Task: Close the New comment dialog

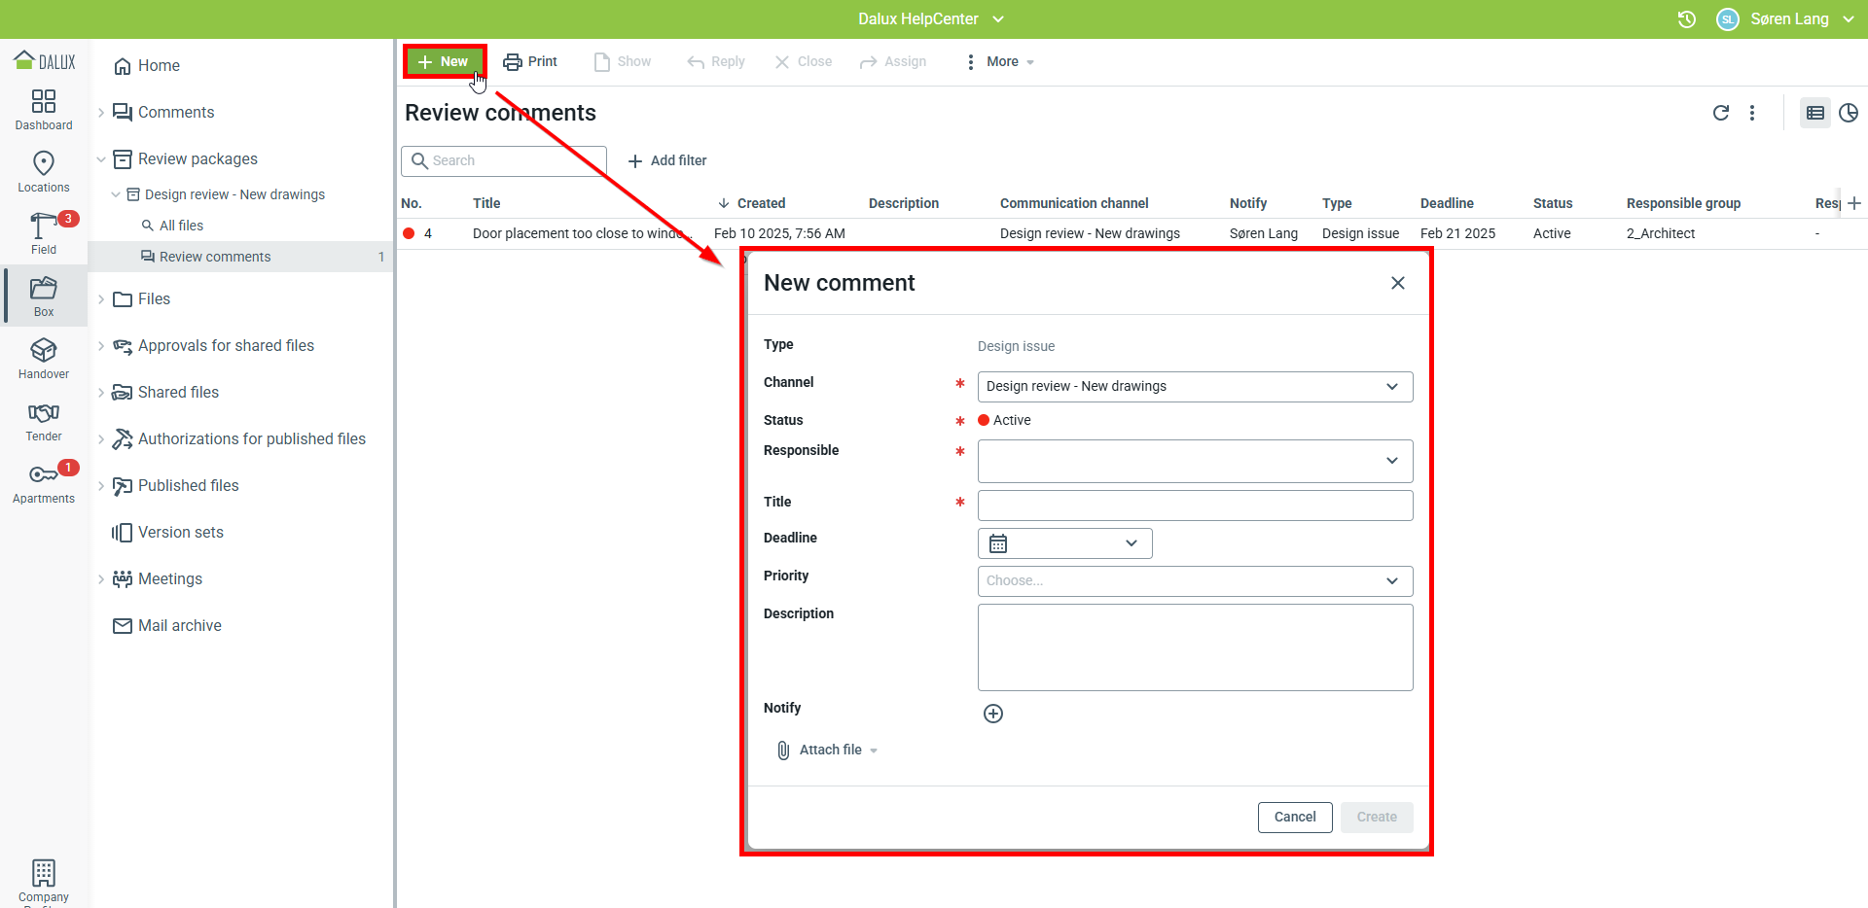Action: click(x=1397, y=283)
